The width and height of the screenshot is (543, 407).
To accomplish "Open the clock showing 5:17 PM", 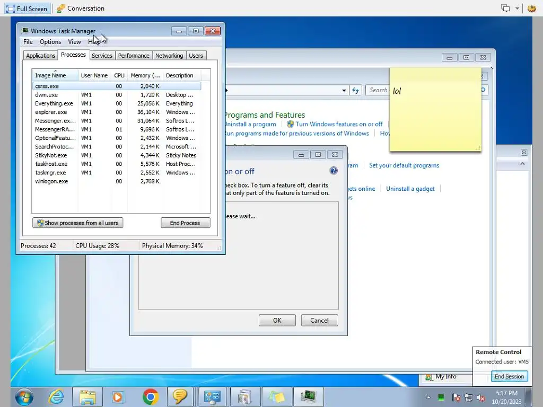I will pyautogui.click(x=506, y=397).
